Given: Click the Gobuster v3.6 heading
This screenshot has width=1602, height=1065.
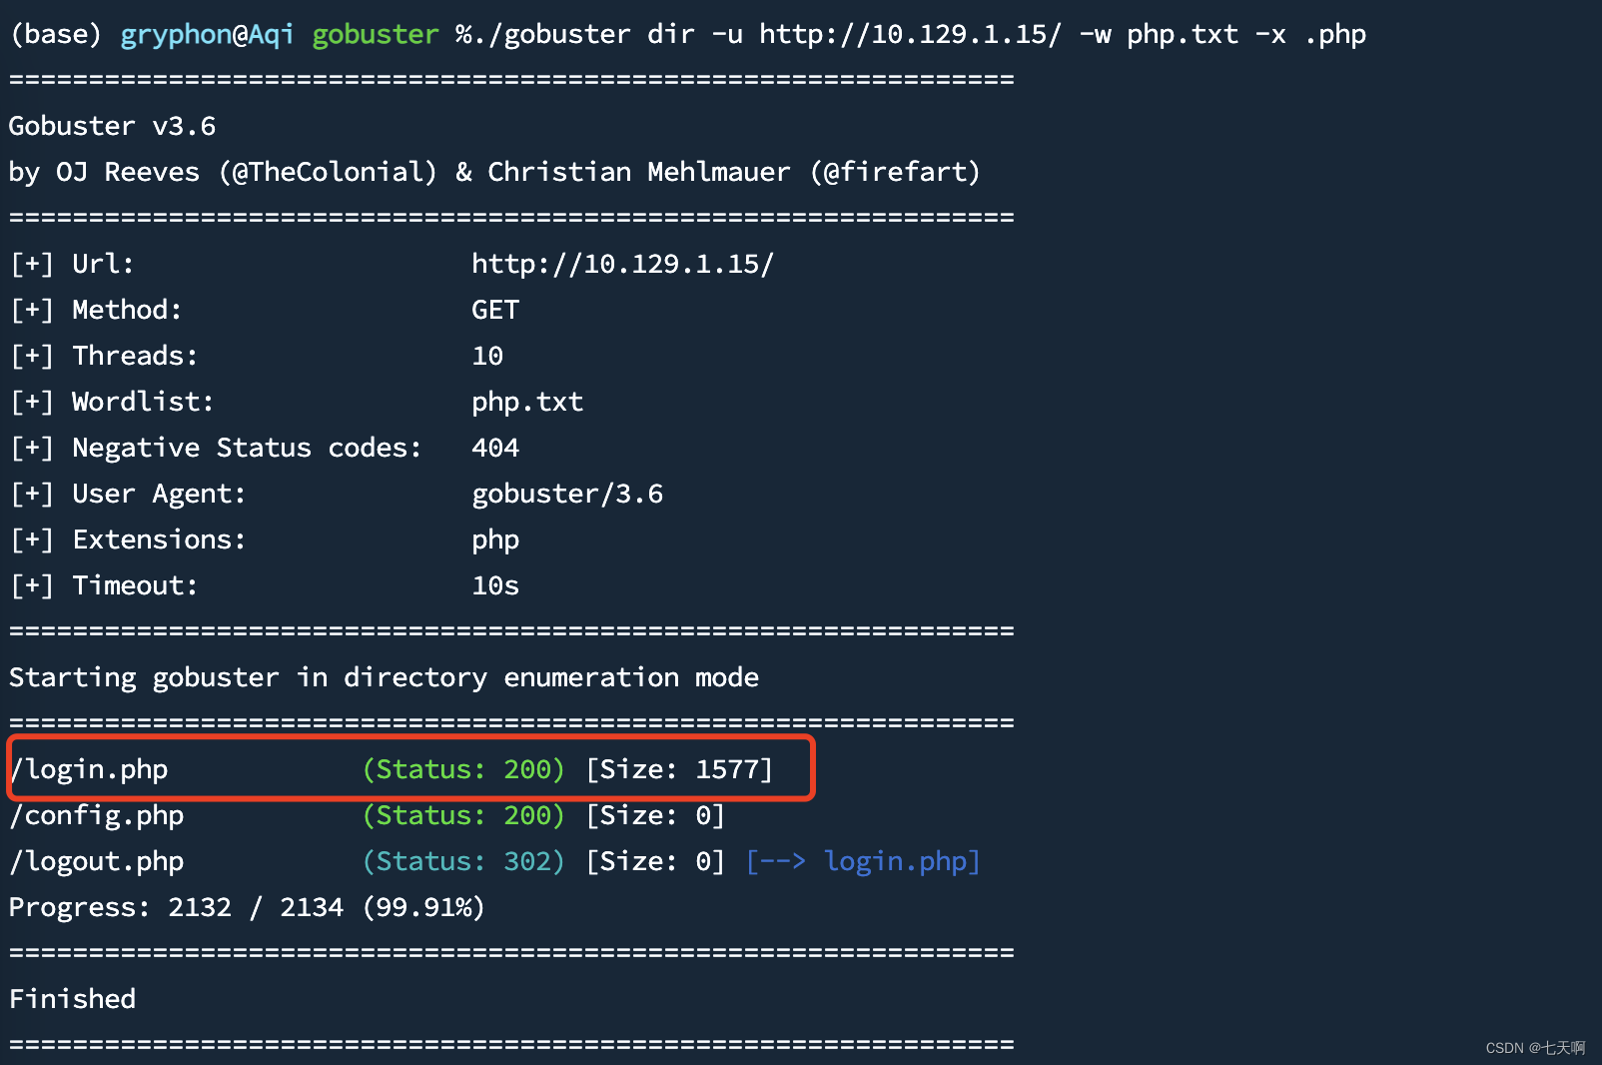Looking at the screenshot, I should tap(112, 126).
